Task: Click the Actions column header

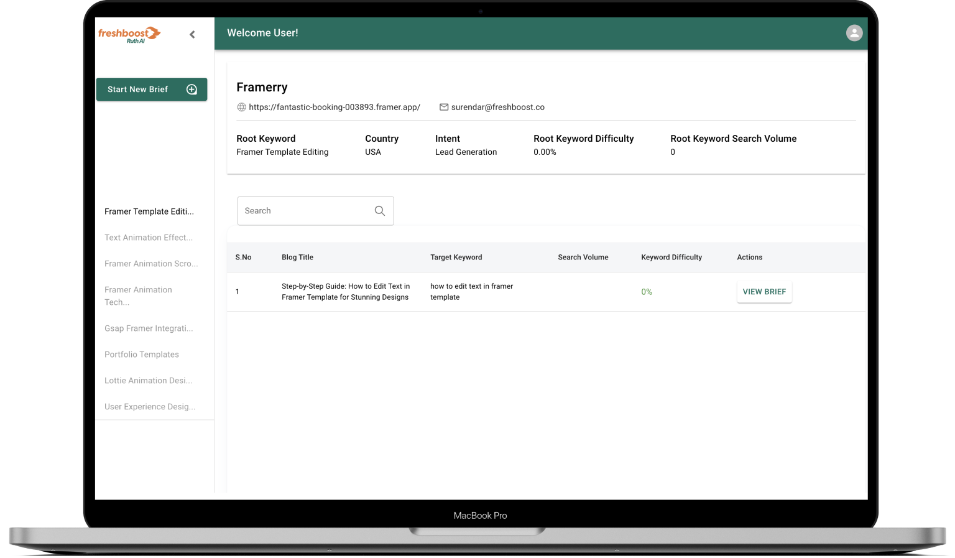Action: [x=750, y=258]
